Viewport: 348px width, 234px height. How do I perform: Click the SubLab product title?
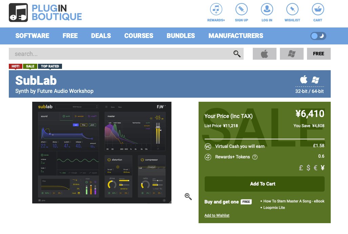(x=36, y=80)
